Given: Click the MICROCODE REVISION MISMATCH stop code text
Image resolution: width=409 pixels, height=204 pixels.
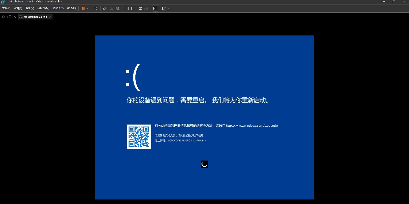Looking at the screenshot, I should point(186,141).
